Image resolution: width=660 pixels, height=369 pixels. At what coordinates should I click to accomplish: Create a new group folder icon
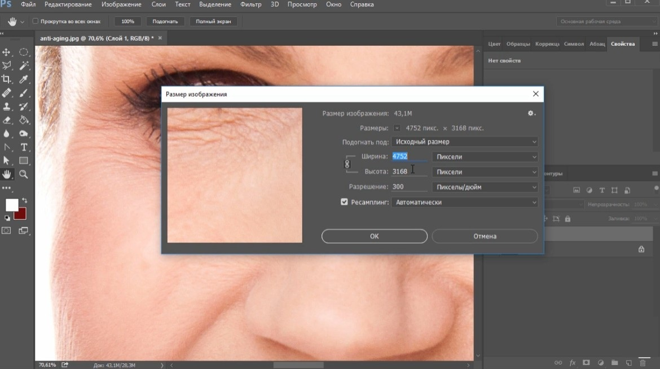pyautogui.click(x=614, y=362)
